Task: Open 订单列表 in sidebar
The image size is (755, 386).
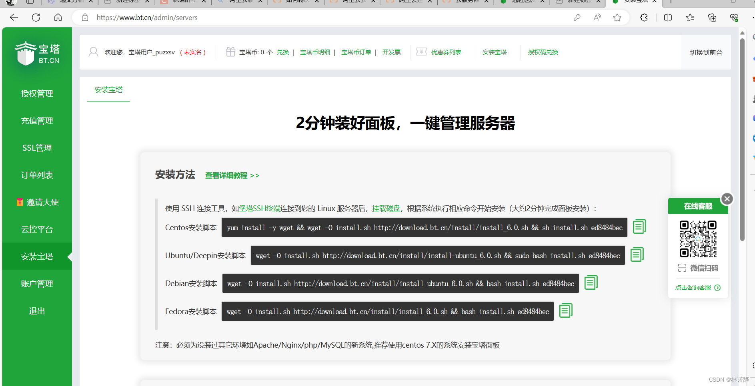Action: tap(37, 175)
